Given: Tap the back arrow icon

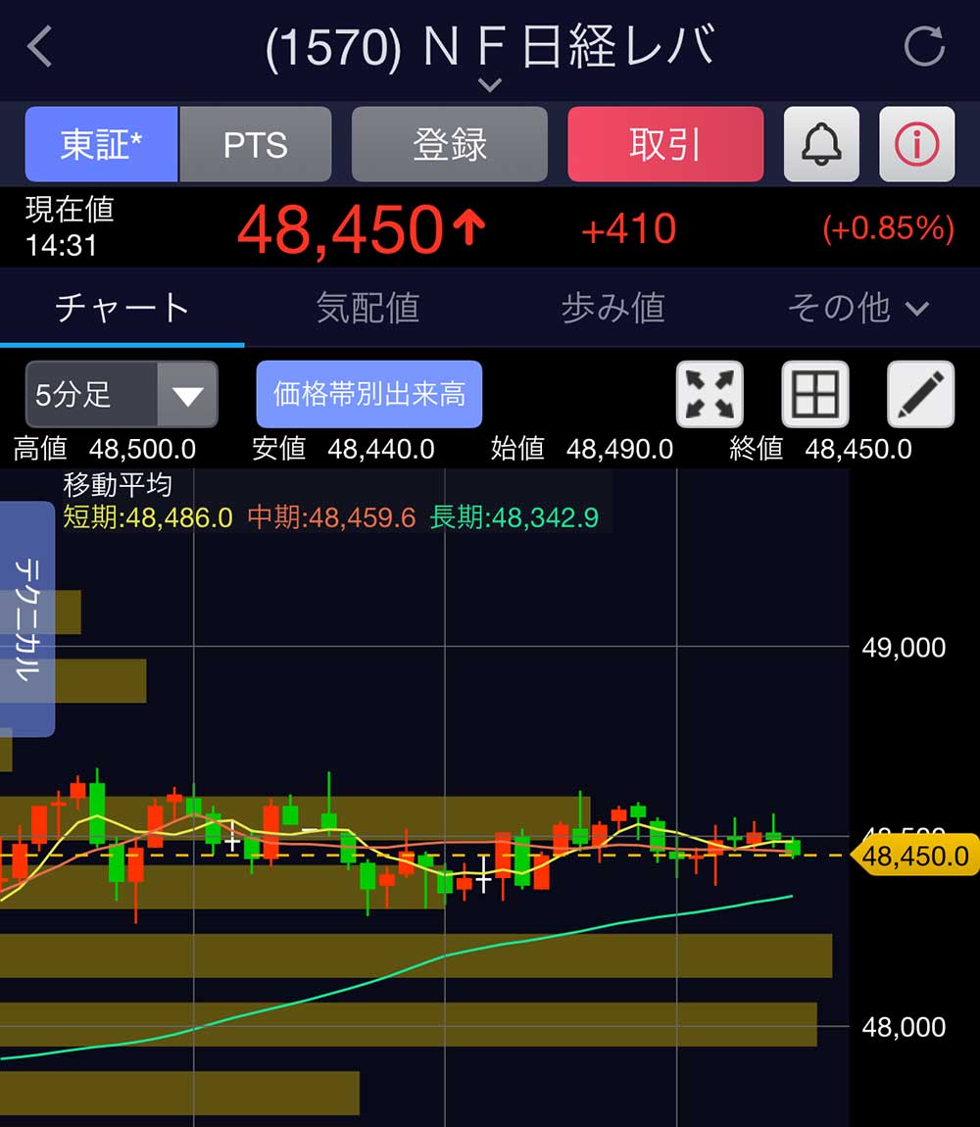Looking at the screenshot, I should click(x=39, y=47).
